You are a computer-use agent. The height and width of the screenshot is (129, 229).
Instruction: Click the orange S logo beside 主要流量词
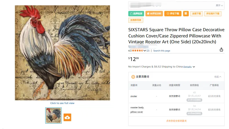133,77
